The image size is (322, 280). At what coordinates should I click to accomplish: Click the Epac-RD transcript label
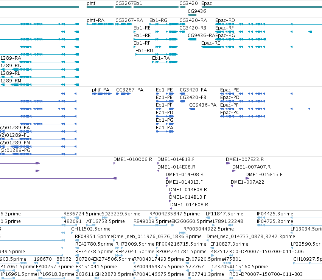click(225, 20)
